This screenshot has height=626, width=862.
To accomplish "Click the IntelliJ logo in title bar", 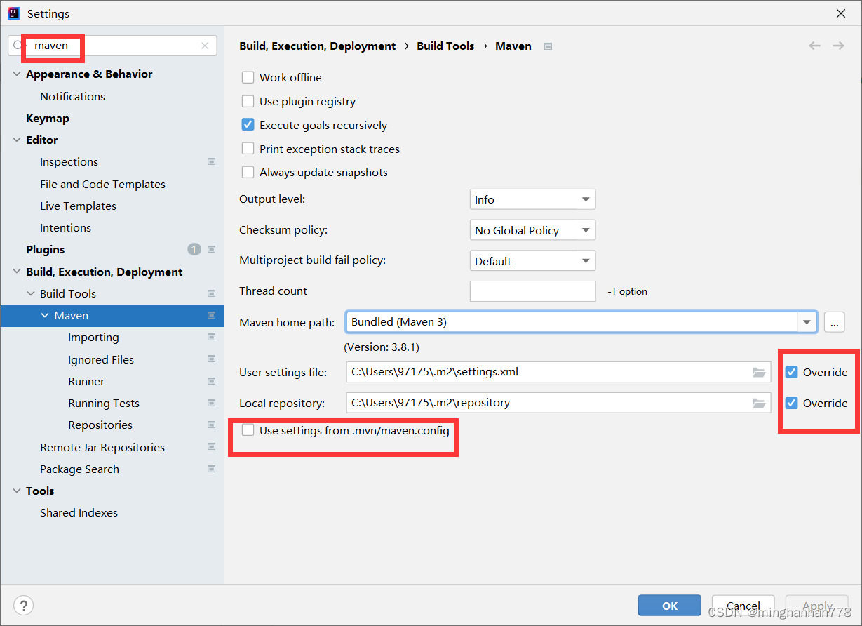I will 14,13.
